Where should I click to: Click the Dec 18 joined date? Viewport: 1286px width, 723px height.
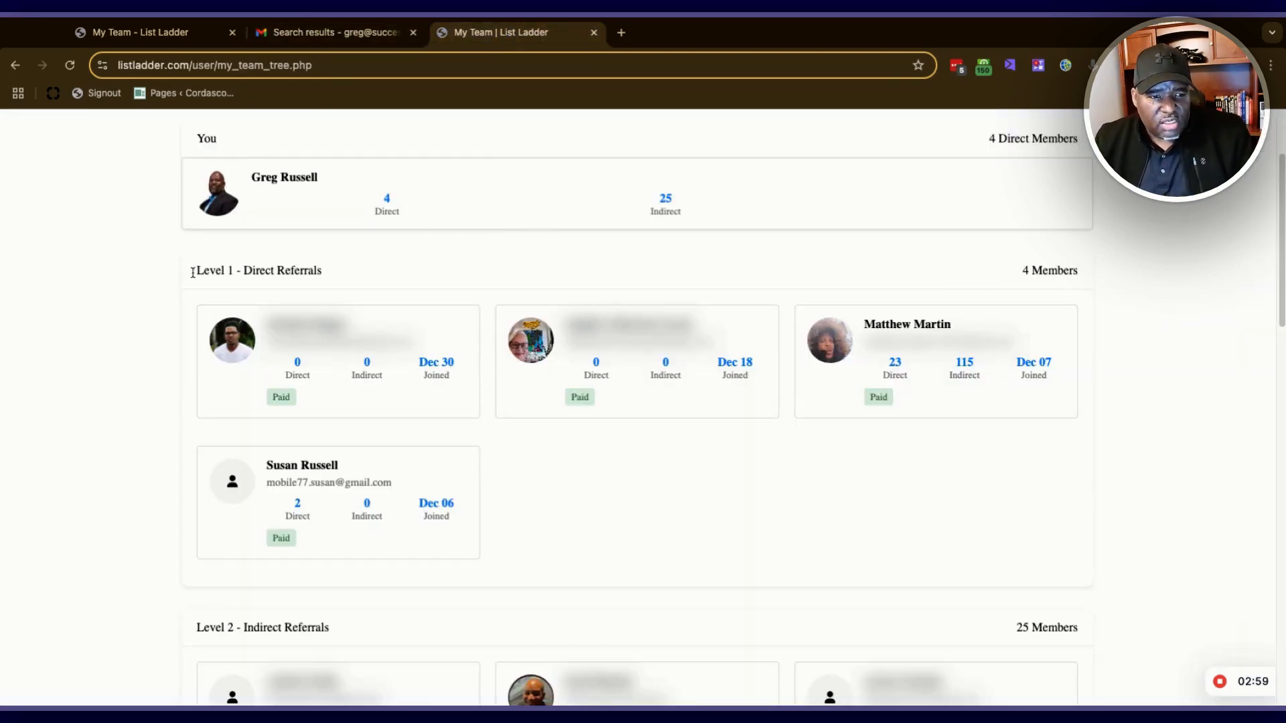735,361
